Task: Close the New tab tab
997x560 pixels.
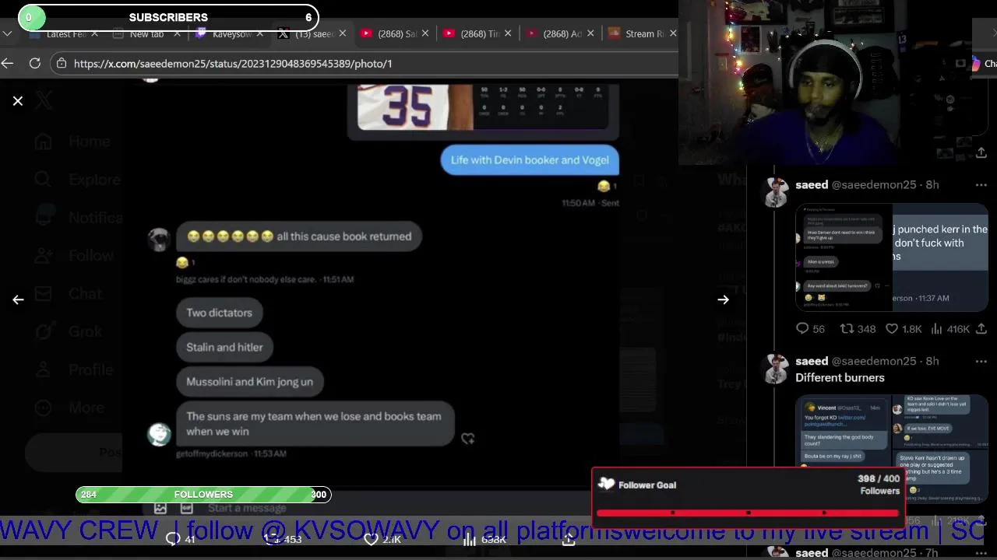Action: [177, 34]
